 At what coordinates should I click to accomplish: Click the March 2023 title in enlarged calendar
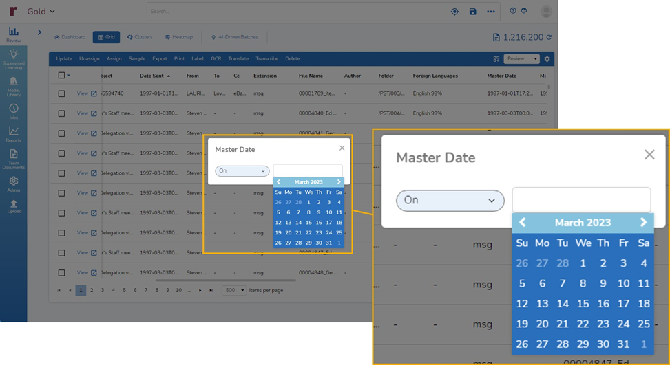click(x=583, y=223)
